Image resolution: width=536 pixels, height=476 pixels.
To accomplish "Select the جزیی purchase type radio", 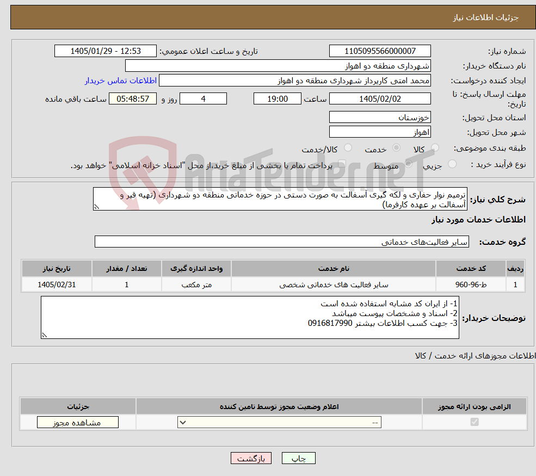I will pyautogui.click(x=452, y=164).
